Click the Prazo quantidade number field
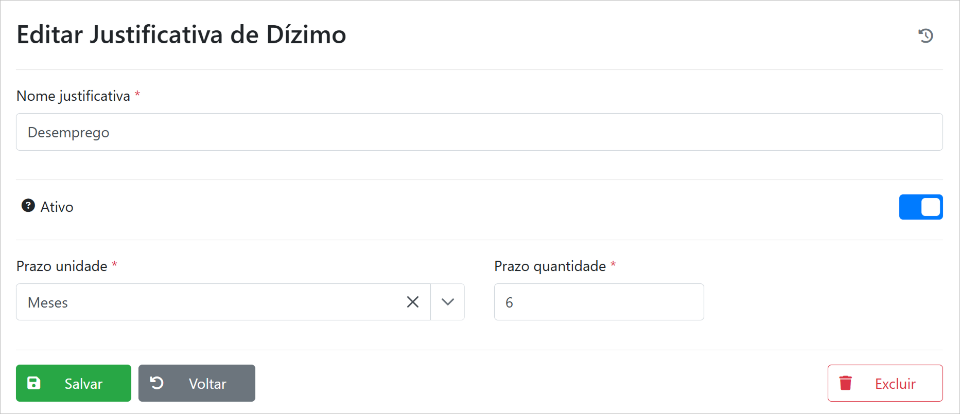Image resolution: width=960 pixels, height=414 pixels. [598, 302]
